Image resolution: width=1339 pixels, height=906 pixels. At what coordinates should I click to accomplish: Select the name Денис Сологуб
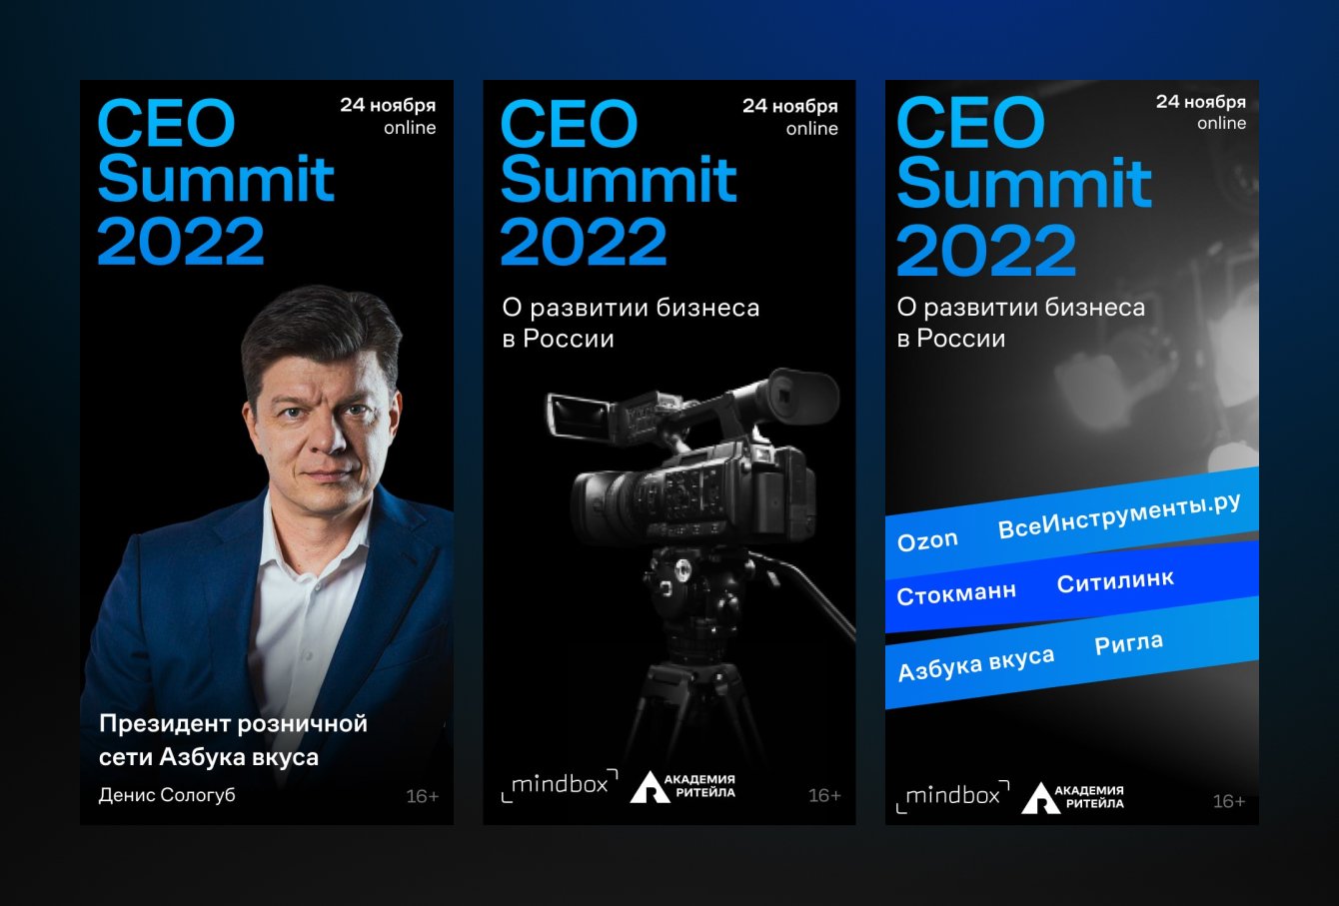(x=167, y=795)
